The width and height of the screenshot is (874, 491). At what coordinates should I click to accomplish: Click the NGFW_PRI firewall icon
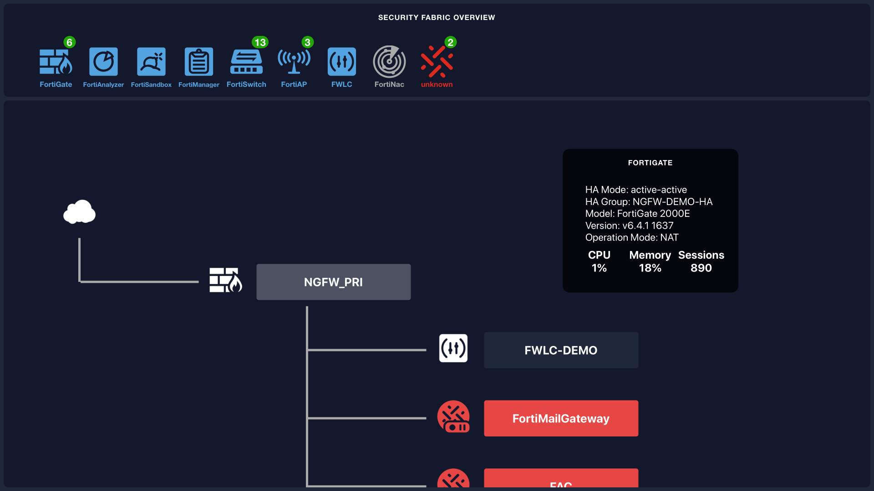225,281
